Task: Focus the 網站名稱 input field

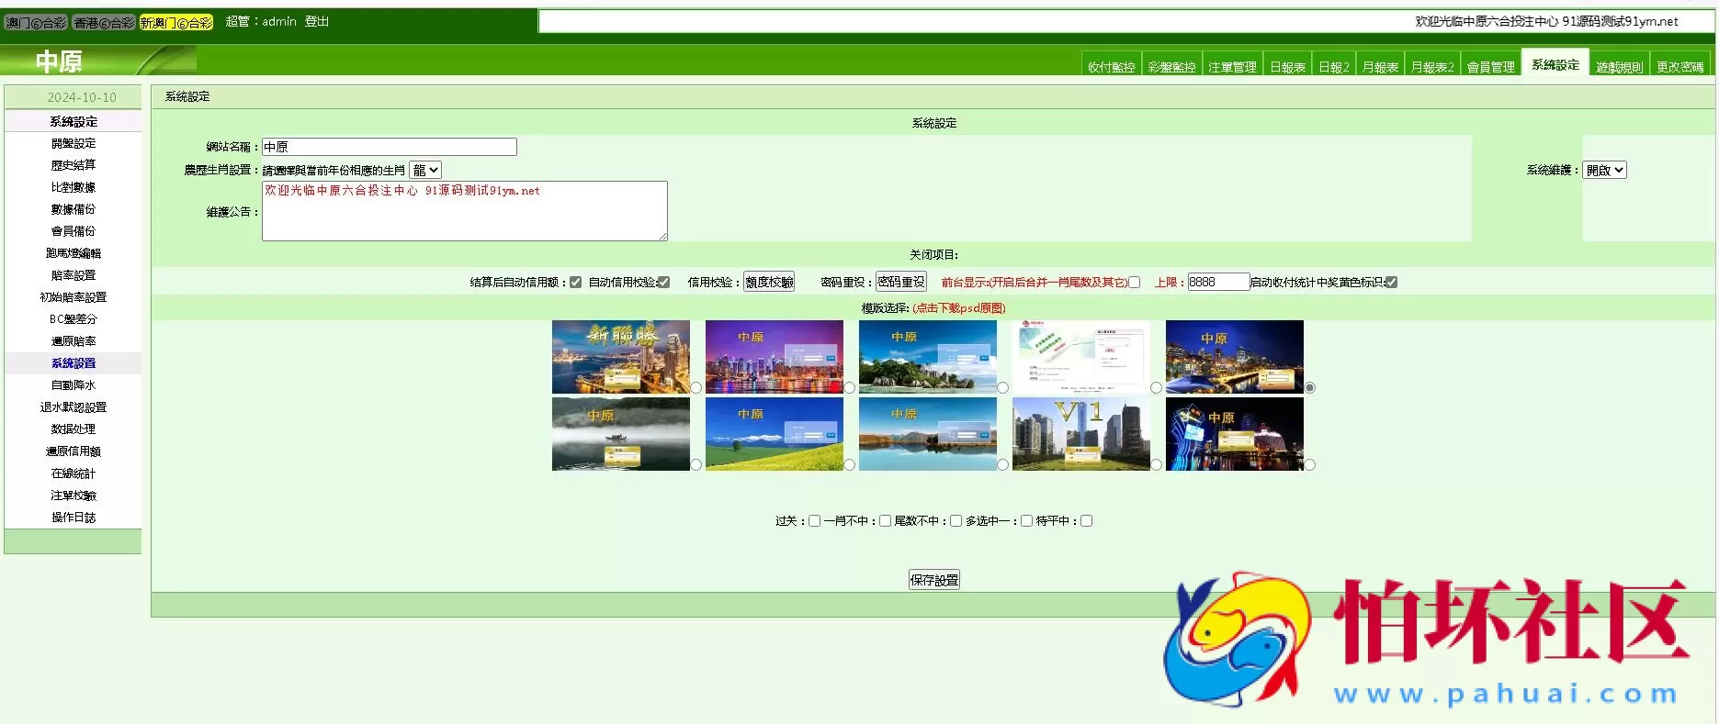Action: coord(390,147)
